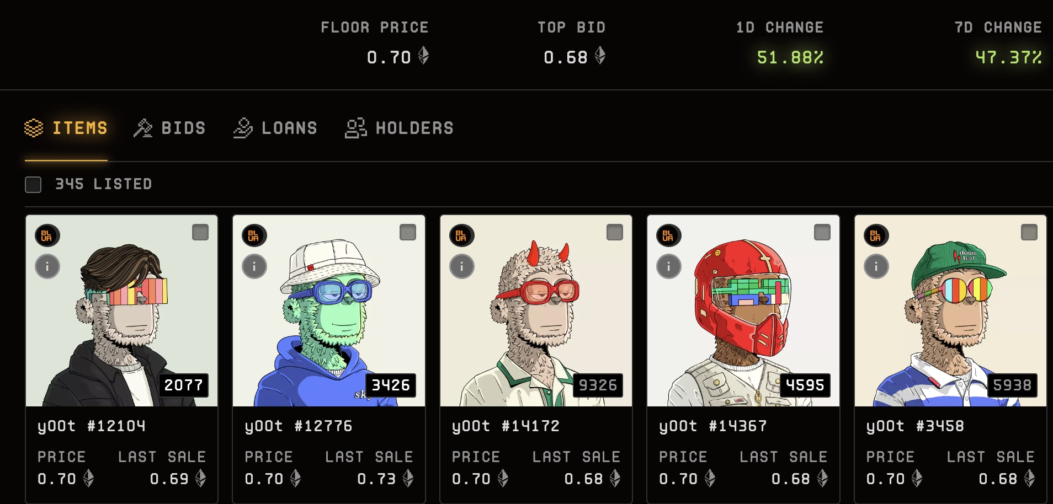Click rarity rank badge 2077
This screenshot has width=1053, height=504.
[184, 385]
